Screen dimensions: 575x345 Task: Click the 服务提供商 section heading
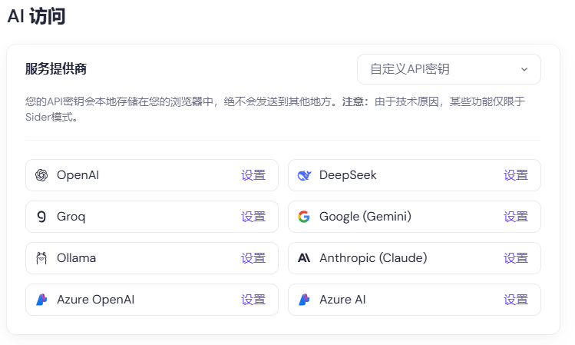click(x=56, y=69)
